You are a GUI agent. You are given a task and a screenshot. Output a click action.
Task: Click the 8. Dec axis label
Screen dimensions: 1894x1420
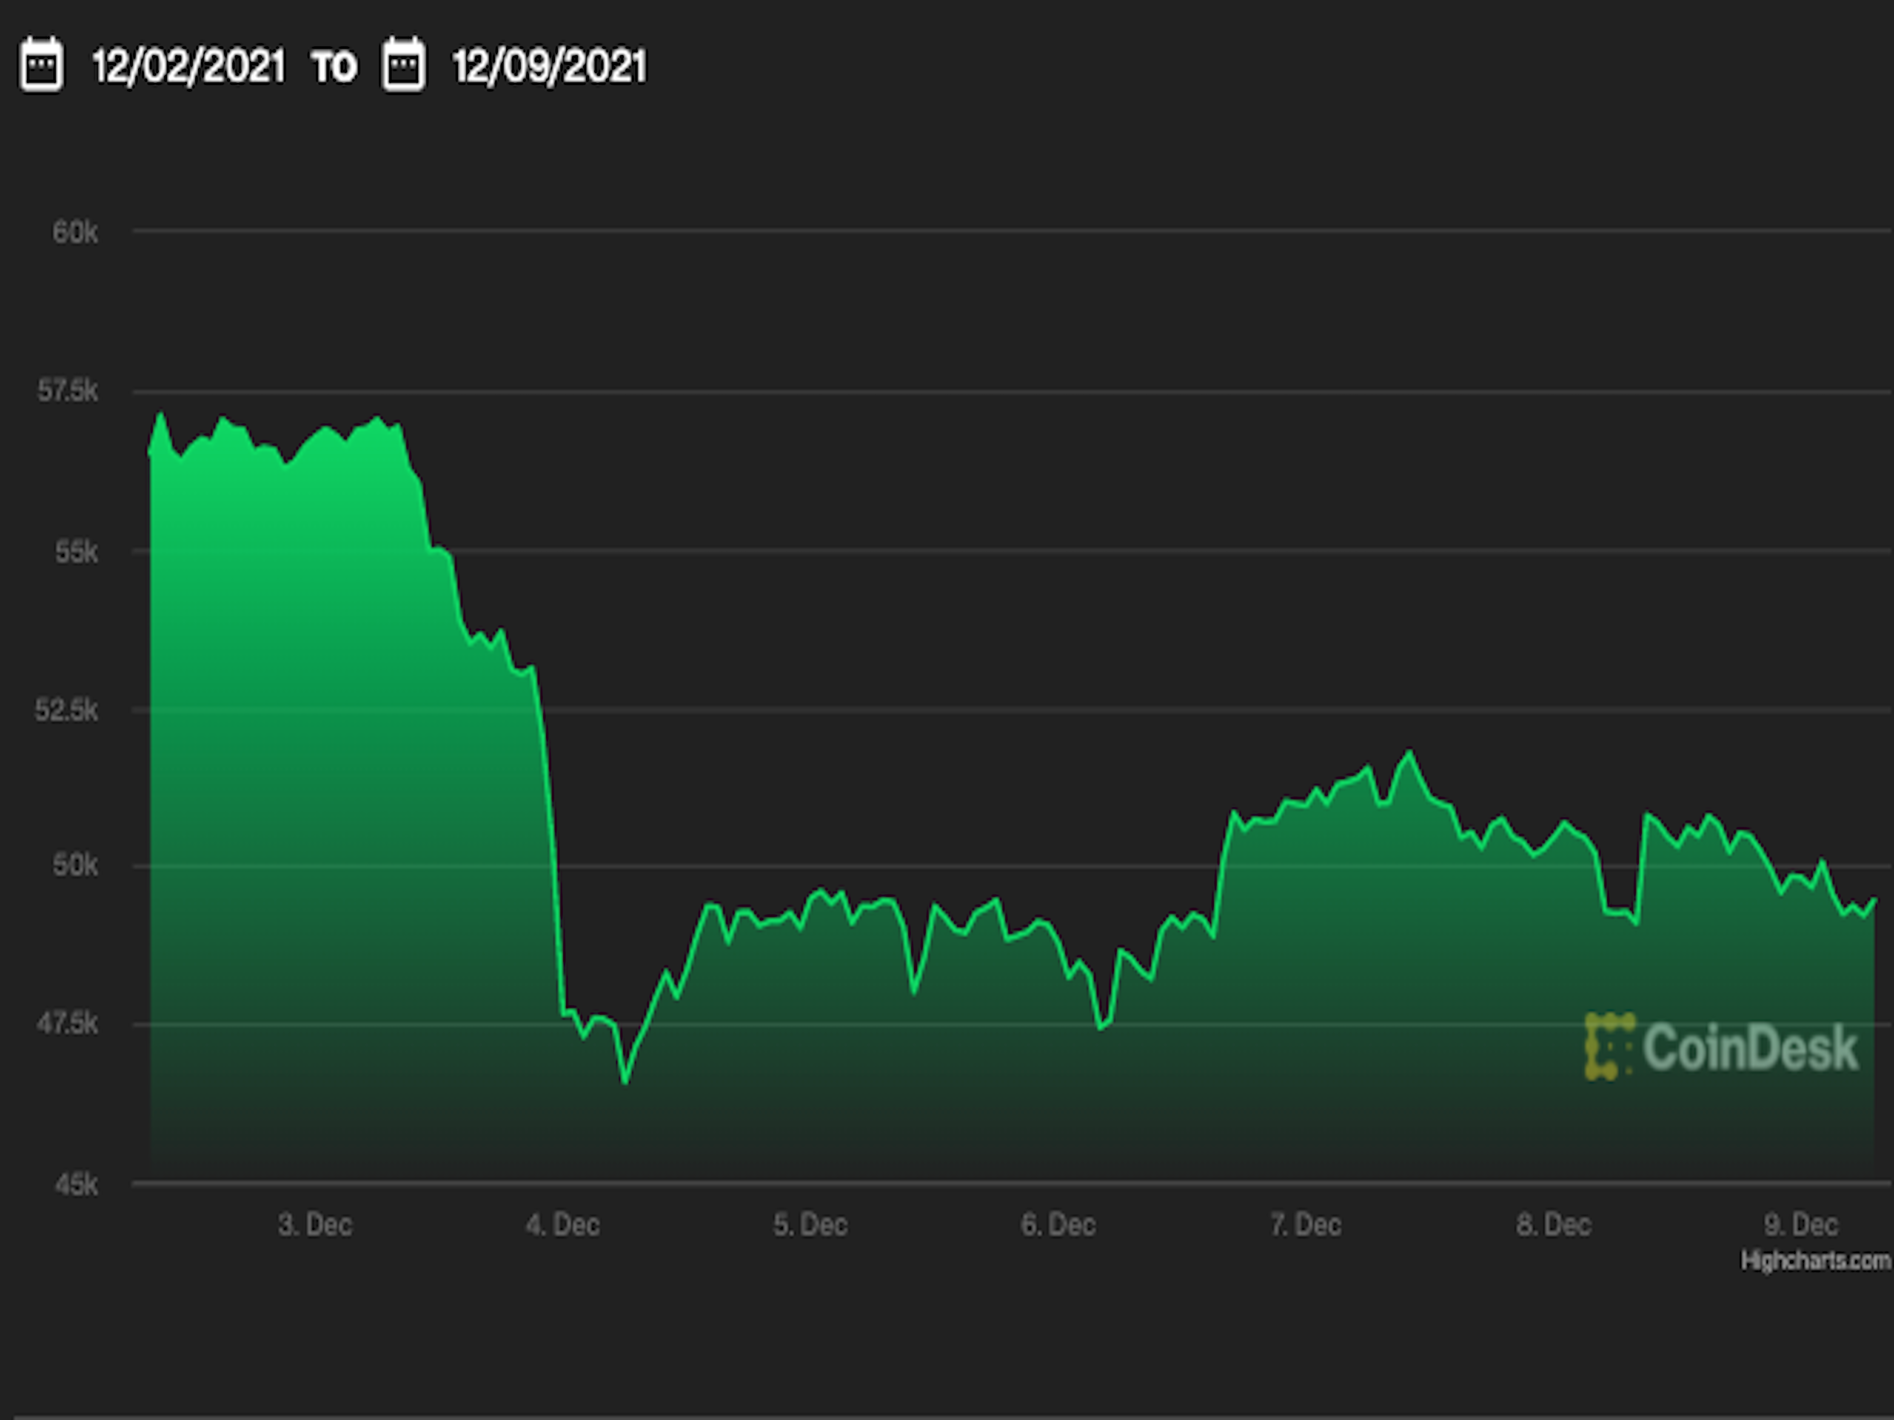coord(1553,1225)
